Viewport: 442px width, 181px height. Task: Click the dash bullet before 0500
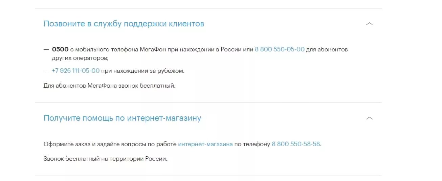pos(46,49)
